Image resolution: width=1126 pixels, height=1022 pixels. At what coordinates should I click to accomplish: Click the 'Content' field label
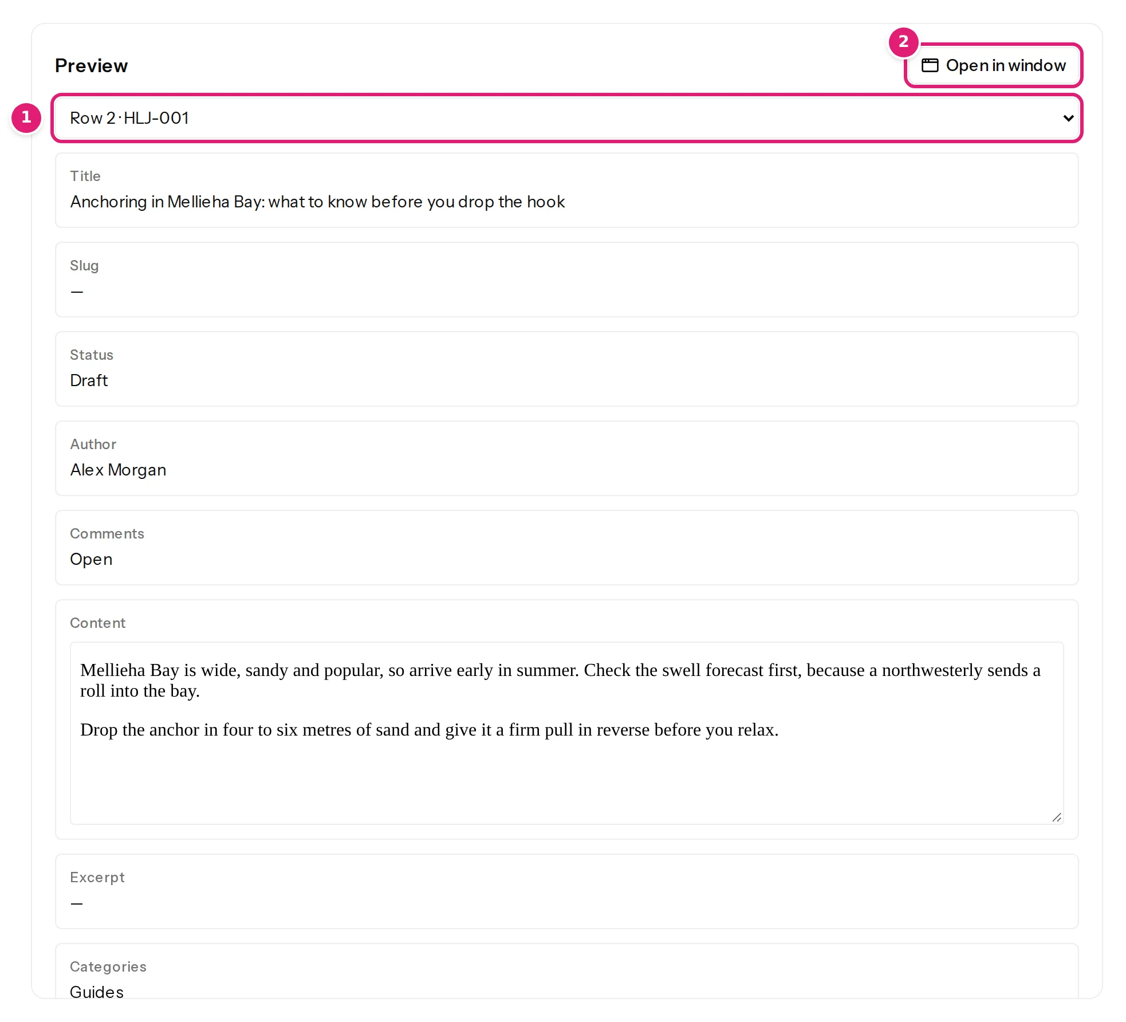pos(97,623)
